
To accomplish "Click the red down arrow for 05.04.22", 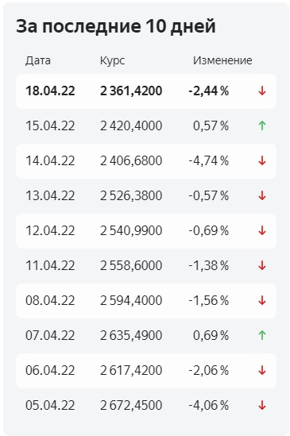I will [x=262, y=405].
